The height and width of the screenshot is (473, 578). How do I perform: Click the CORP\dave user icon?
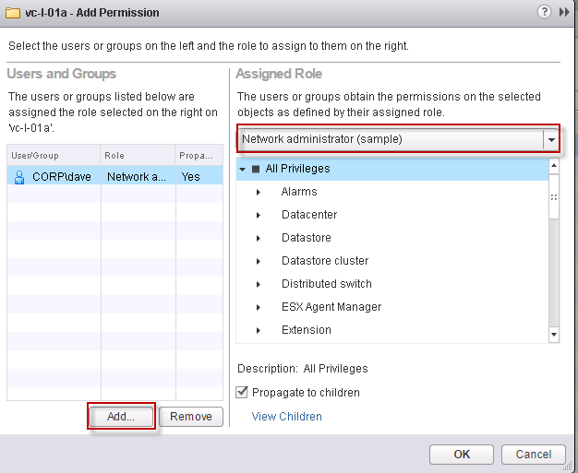tap(19, 176)
